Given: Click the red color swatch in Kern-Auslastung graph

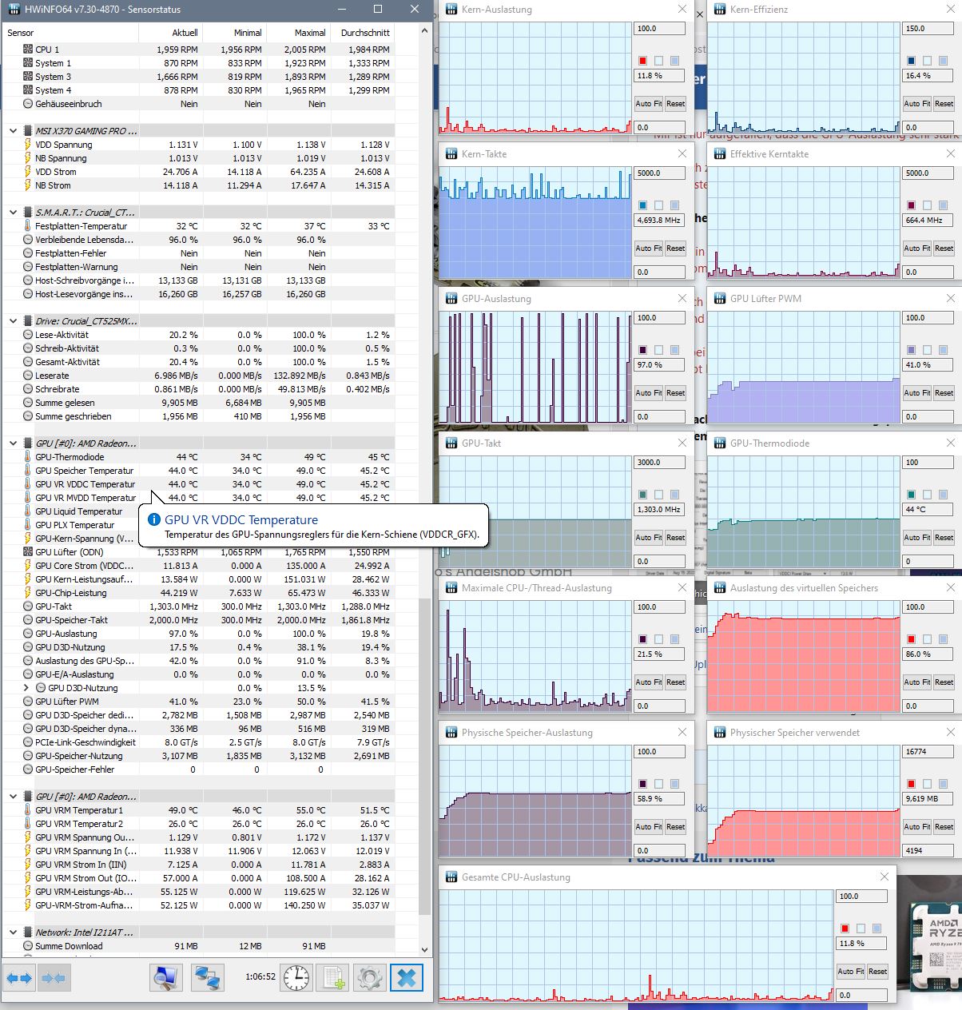Looking at the screenshot, I should point(642,61).
